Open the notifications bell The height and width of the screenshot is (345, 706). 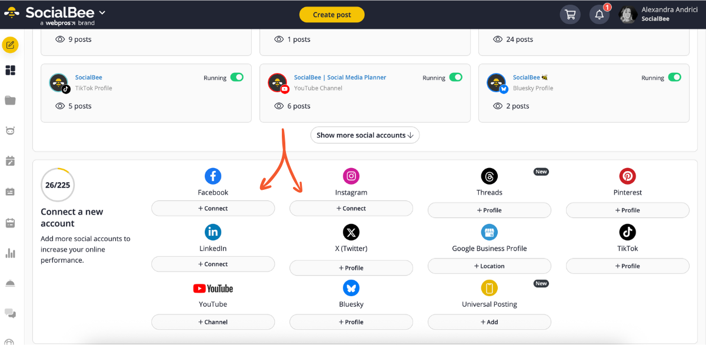599,15
